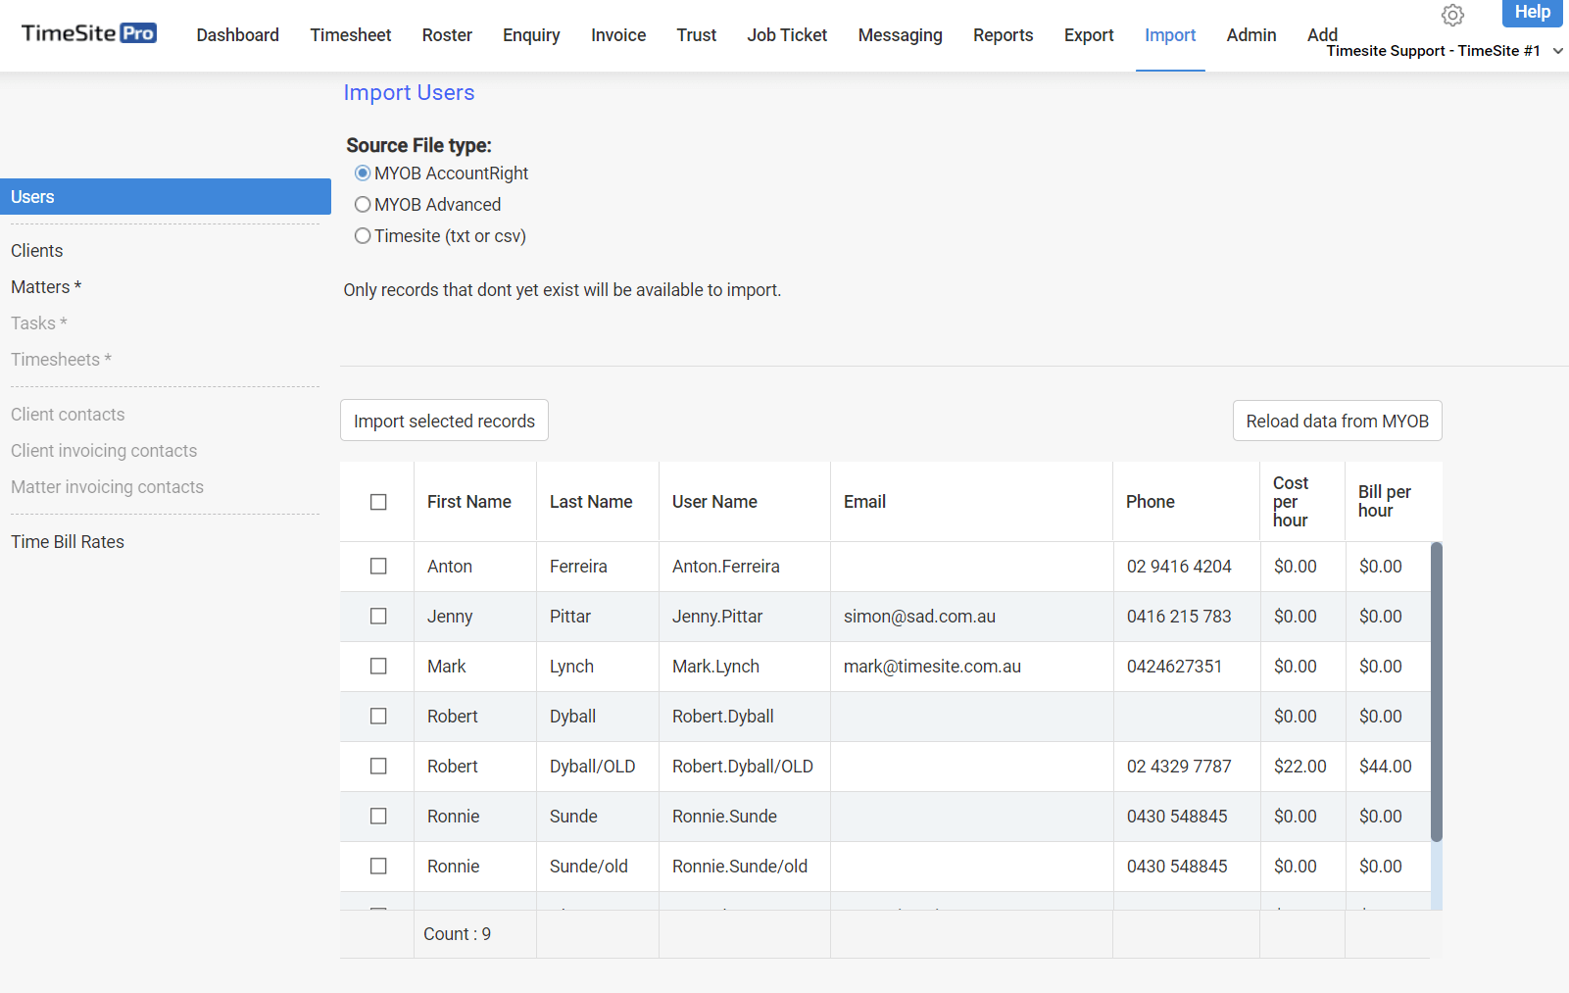Open the Reports menu
1569x993 pixels.
click(x=1003, y=35)
